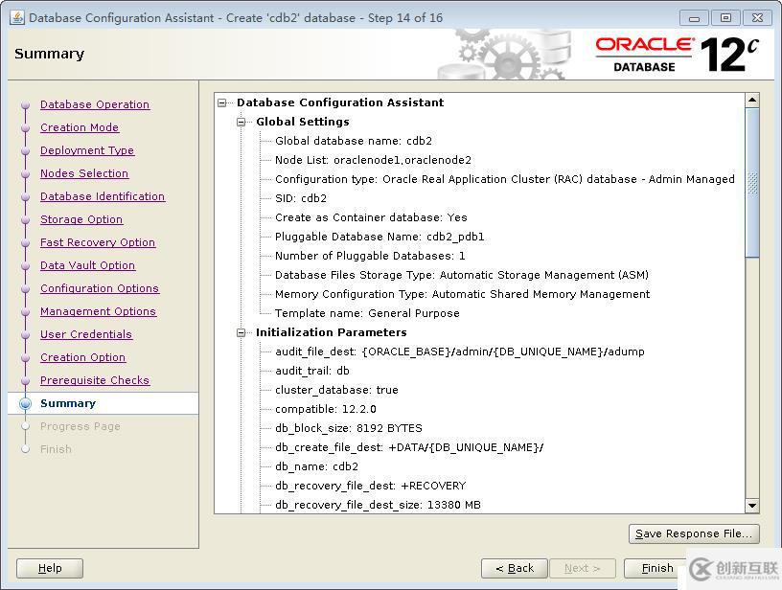Select Number of Pluggable Databases: 1 row
This screenshot has height=590, width=782.
370,256
